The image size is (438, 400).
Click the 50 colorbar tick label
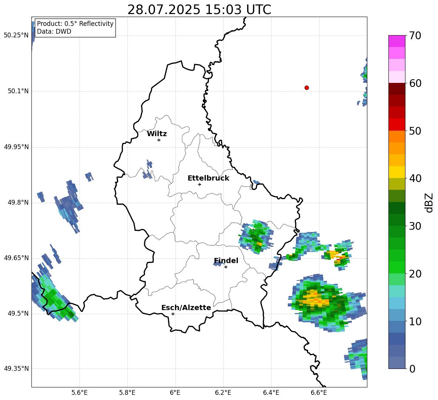click(x=415, y=131)
